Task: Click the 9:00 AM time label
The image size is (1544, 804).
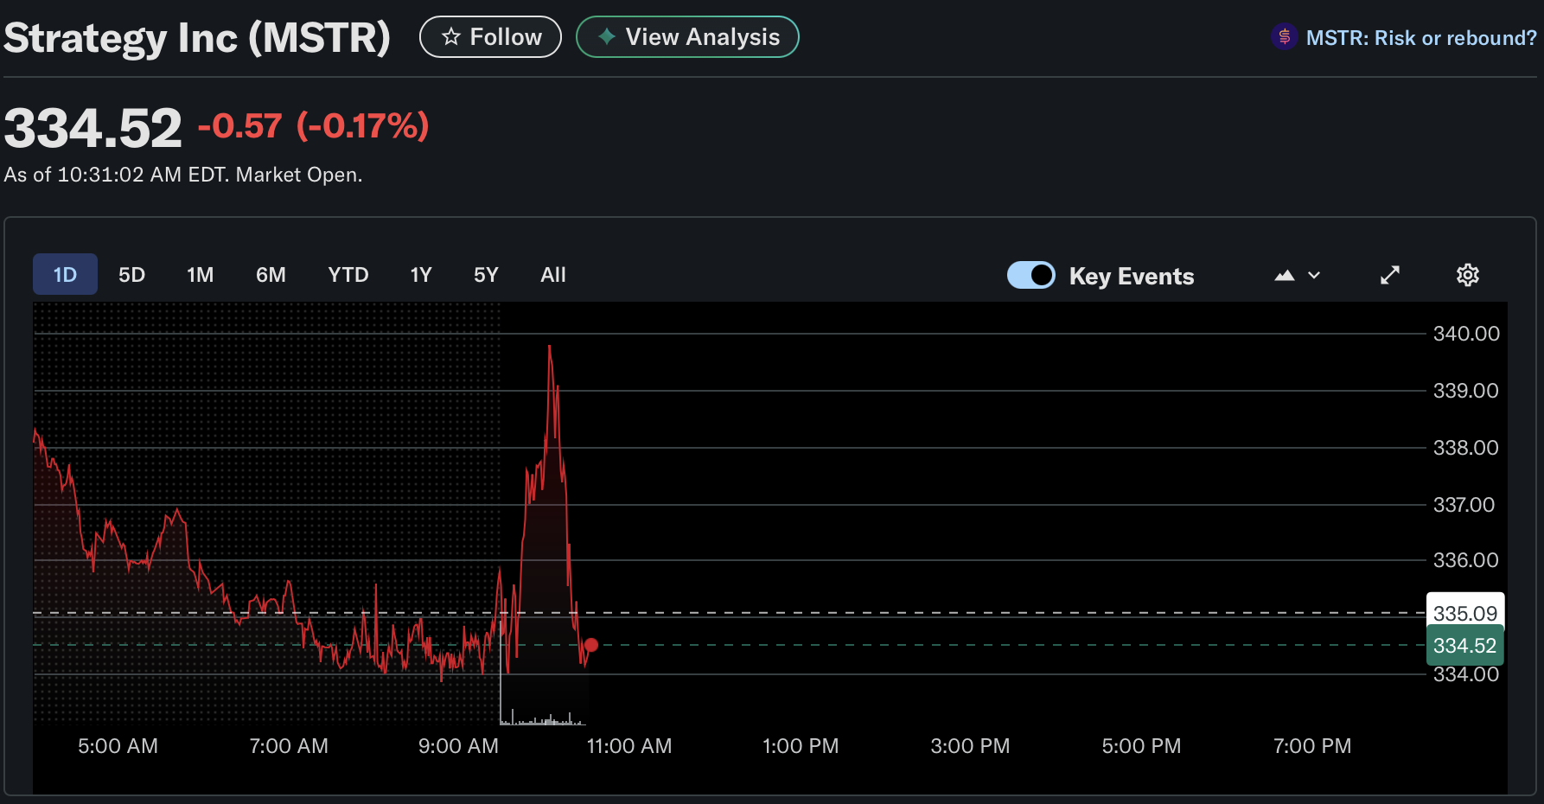Action: click(x=458, y=746)
